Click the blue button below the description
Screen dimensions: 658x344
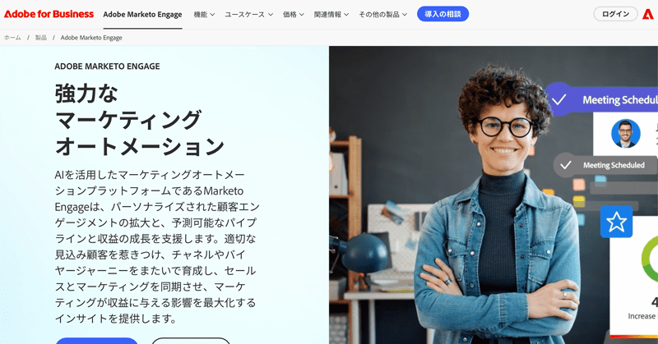pos(96,341)
